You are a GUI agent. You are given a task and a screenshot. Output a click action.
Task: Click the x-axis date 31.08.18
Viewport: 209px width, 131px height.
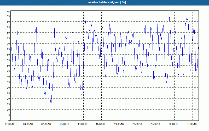tap(192, 124)
